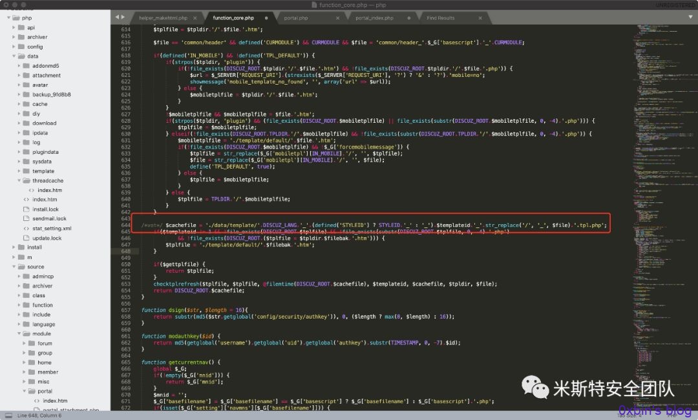Go to next tab with right arrow

coord(123,17)
